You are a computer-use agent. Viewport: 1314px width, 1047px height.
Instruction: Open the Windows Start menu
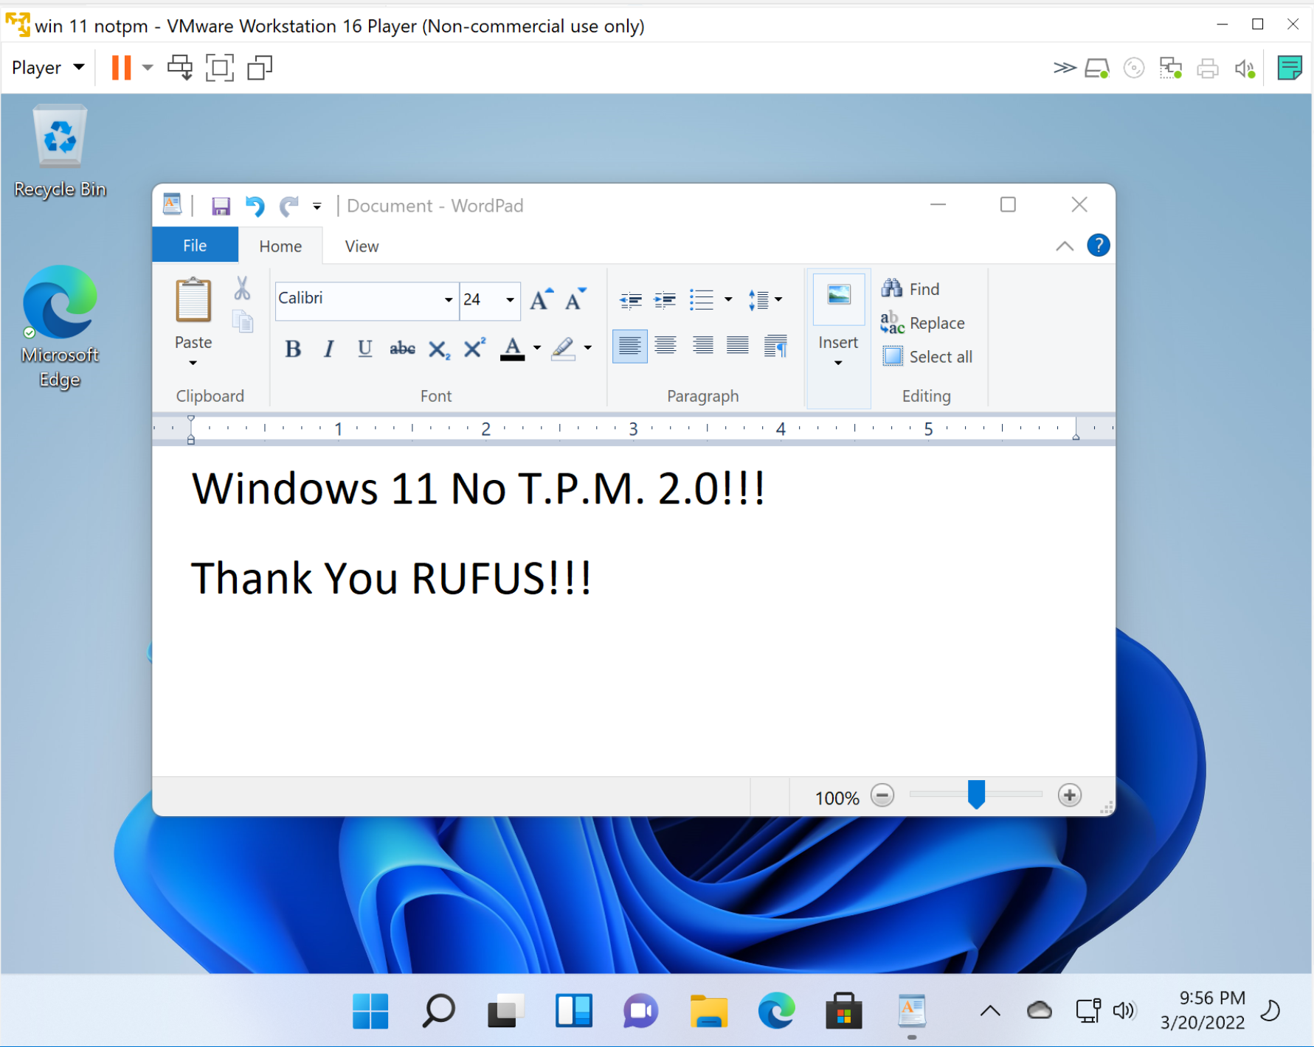click(x=370, y=1011)
